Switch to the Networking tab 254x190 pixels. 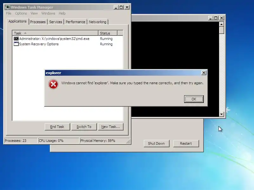[97, 22]
